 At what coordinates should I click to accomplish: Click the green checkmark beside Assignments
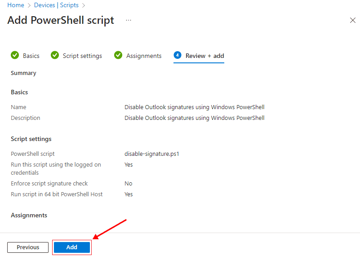pyautogui.click(x=118, y=55)
